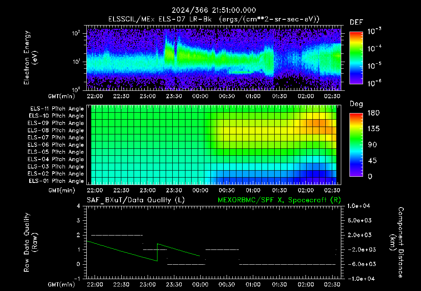The image size is (421, 291).
Task: Click the Deg legend label
Action: click(356, 104)
